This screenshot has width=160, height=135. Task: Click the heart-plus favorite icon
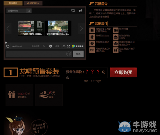73,11
